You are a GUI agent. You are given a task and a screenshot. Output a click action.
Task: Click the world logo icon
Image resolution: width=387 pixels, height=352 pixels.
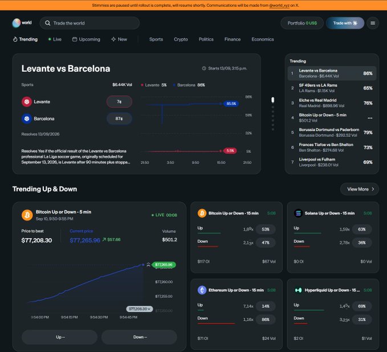pos(17,23)
